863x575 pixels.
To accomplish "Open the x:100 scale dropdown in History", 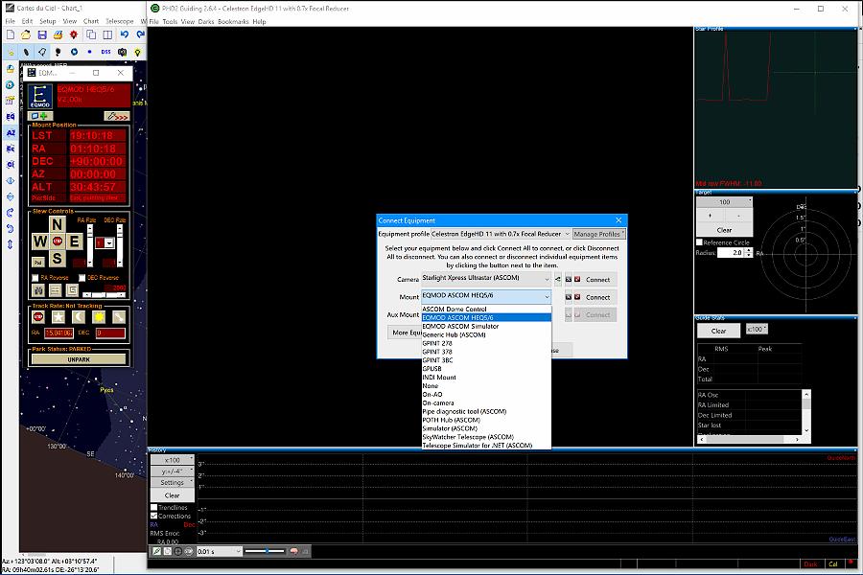I will click(x=173, y=459).
